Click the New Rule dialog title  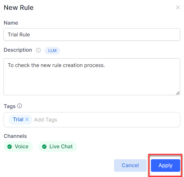tap(19, 8)
